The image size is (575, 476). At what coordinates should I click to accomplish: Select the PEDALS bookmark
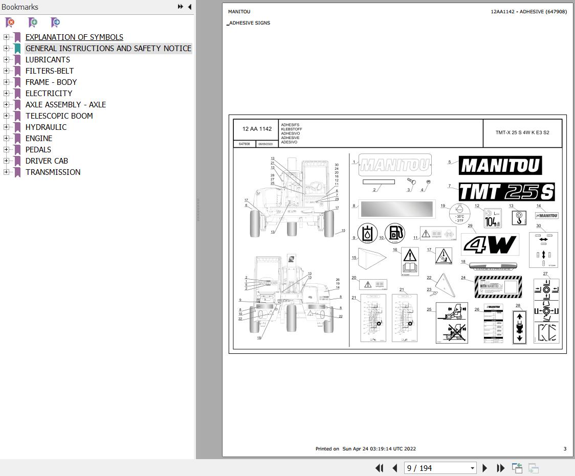[38, 149]
